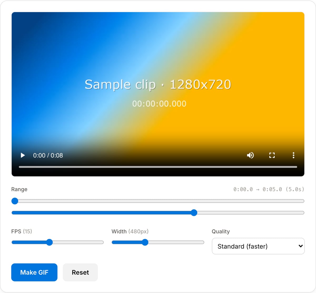Click the 00:00:00.000 timecode overlay
The image size is (316, 293).
159,104
